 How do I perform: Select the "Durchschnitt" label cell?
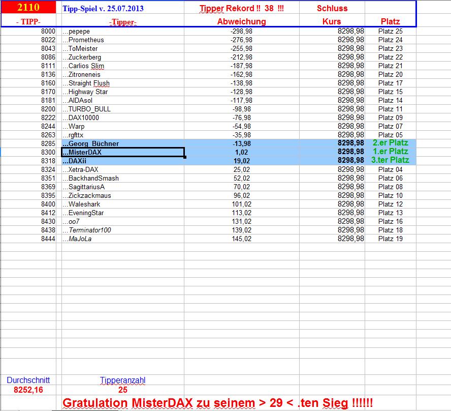pos(28,380)
